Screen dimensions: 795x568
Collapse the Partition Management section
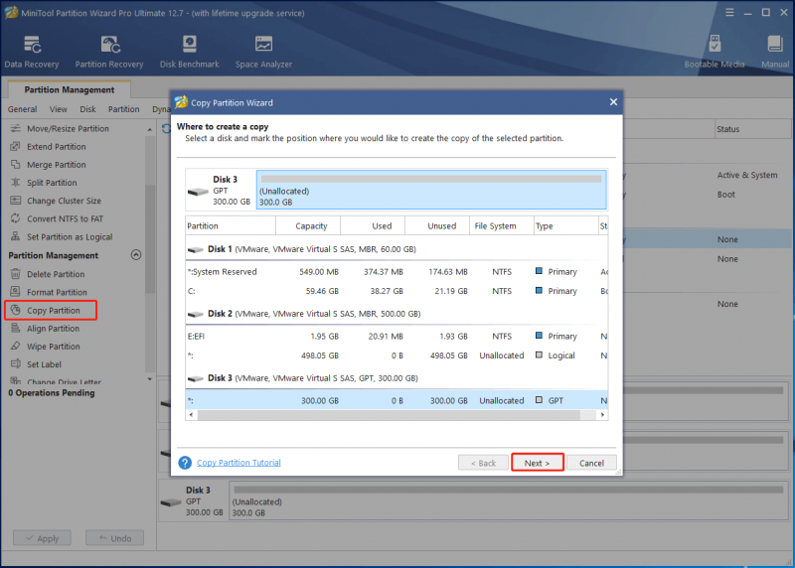pyautogui.click(x=136, y=255)
